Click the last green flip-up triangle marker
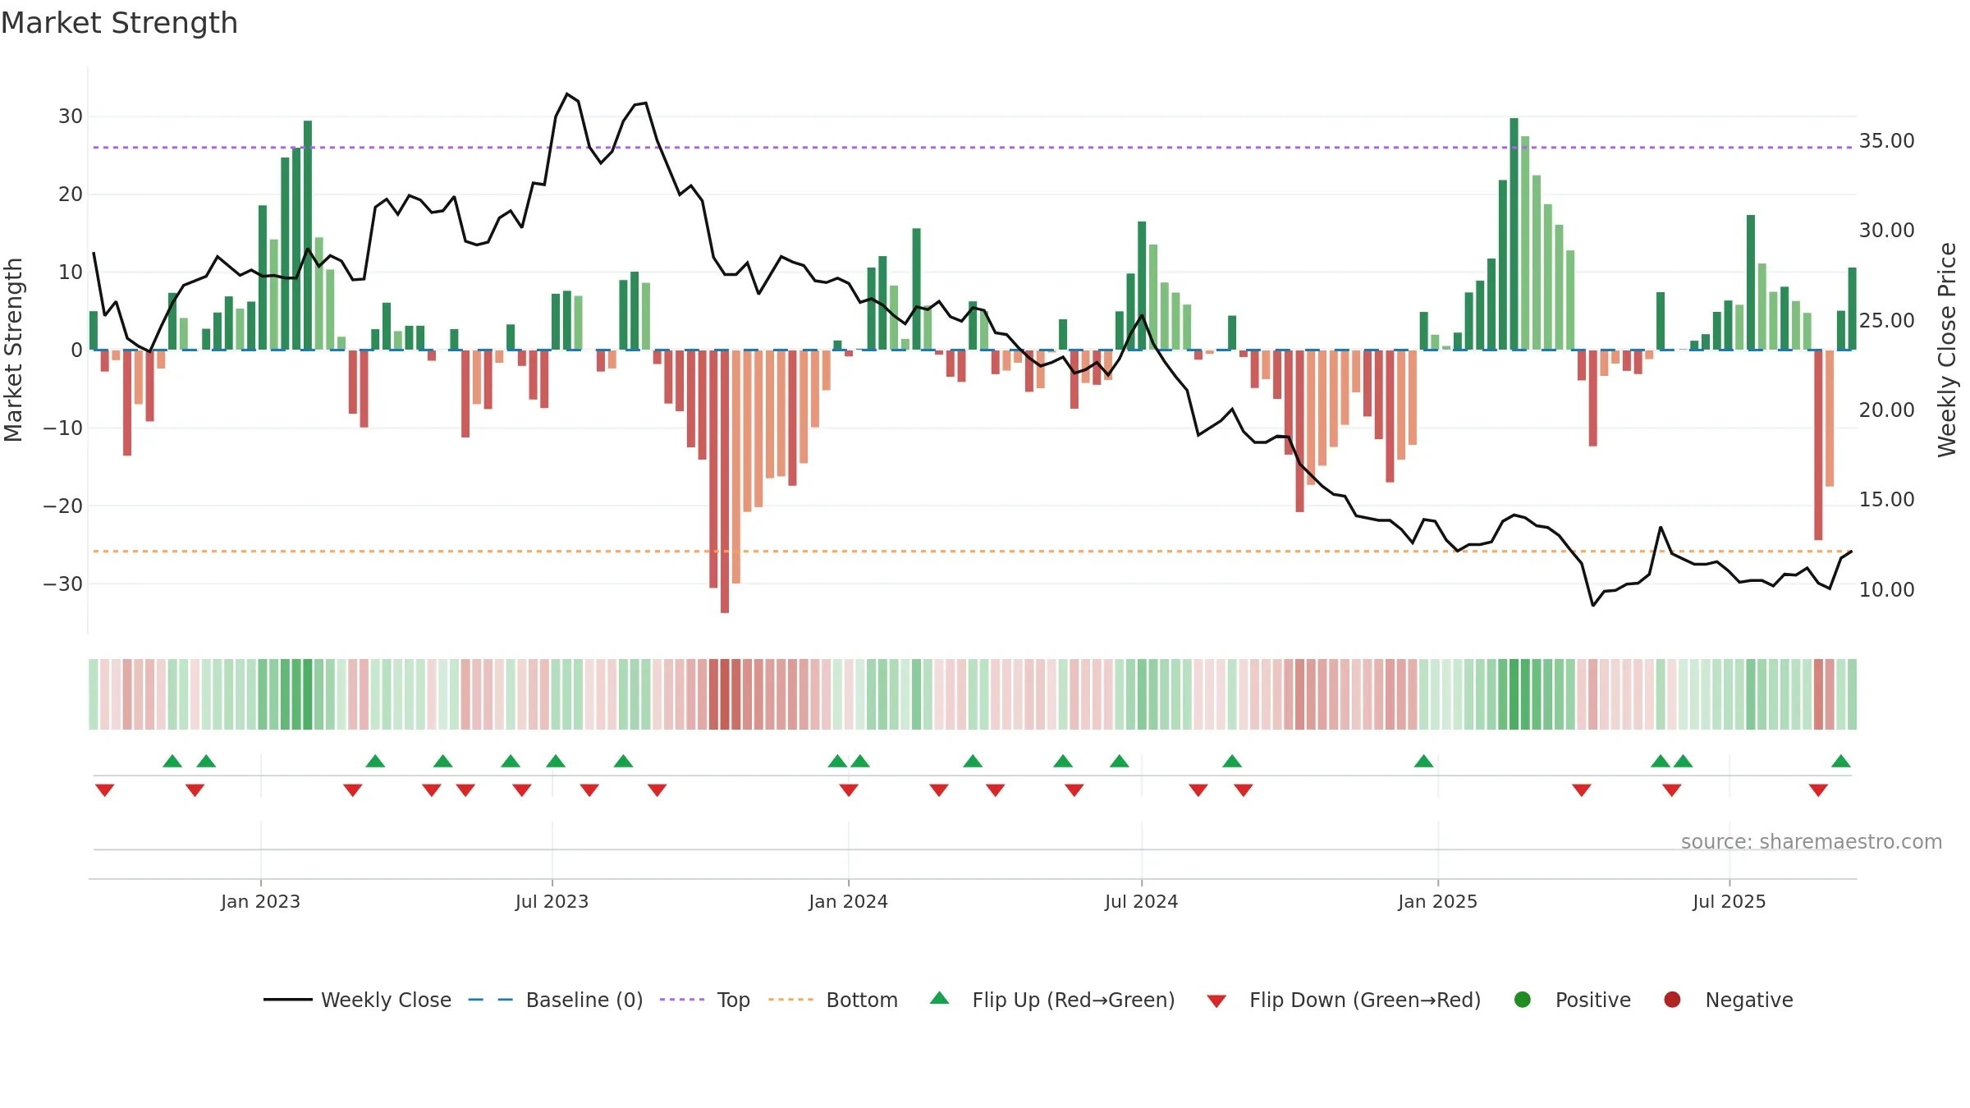Viewport: 1970px width, 1108px height. point(1841,761)
